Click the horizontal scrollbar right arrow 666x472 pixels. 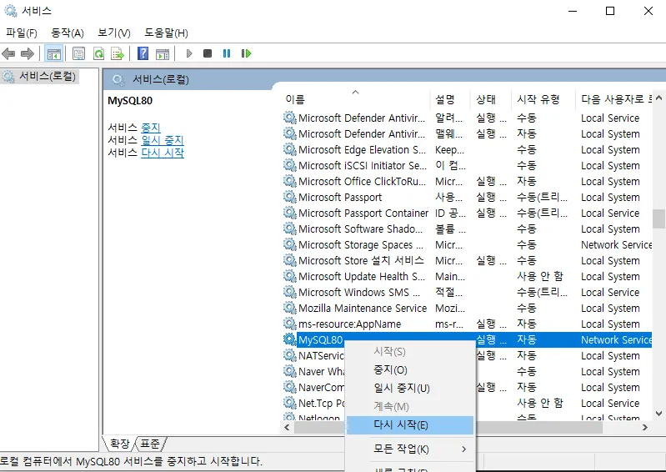[645, 428]
